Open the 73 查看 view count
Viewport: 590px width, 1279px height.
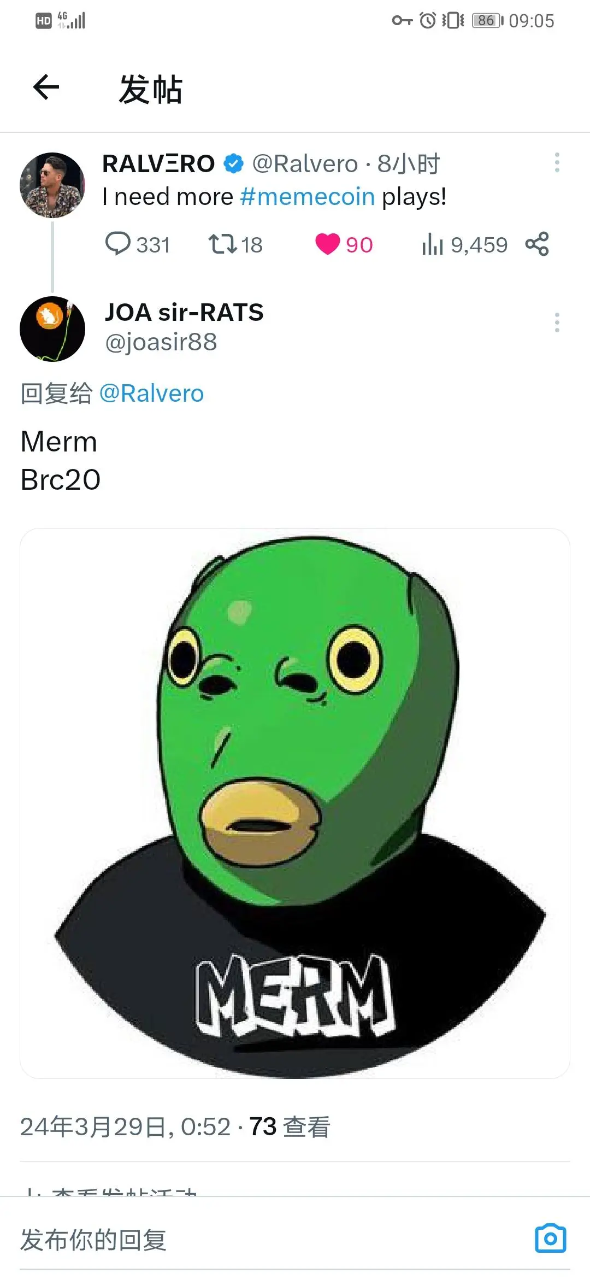tap(290, 1127)
